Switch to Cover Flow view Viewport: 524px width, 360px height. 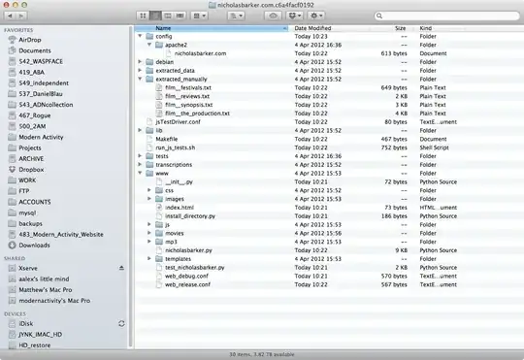tap(180, 16)
